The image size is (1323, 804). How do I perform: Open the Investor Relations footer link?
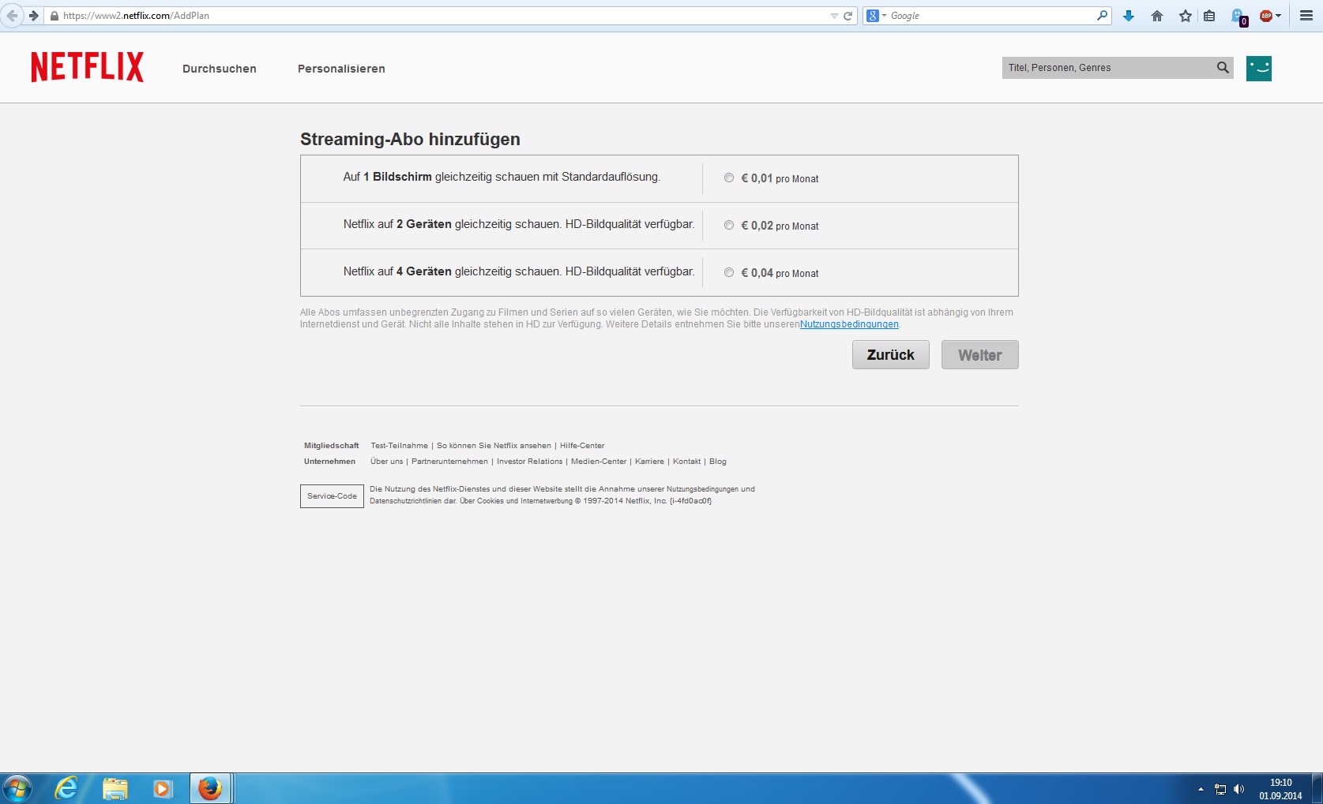tap(530, 462)
